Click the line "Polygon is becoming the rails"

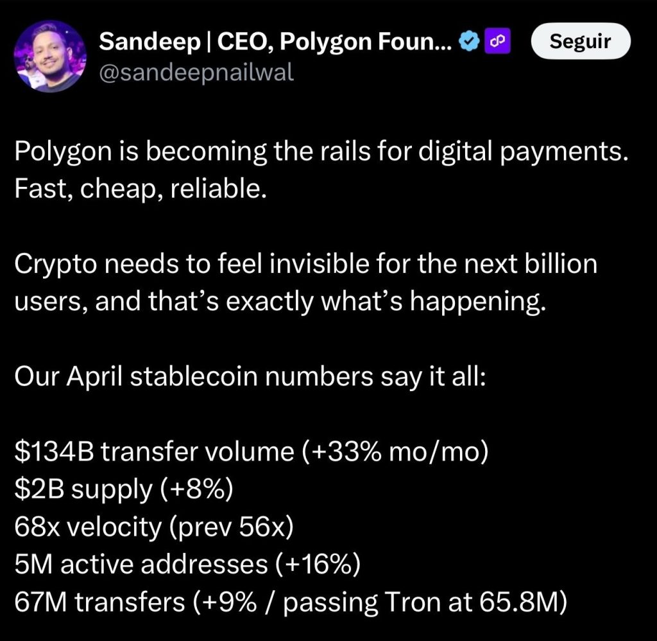tap(320, 153)
